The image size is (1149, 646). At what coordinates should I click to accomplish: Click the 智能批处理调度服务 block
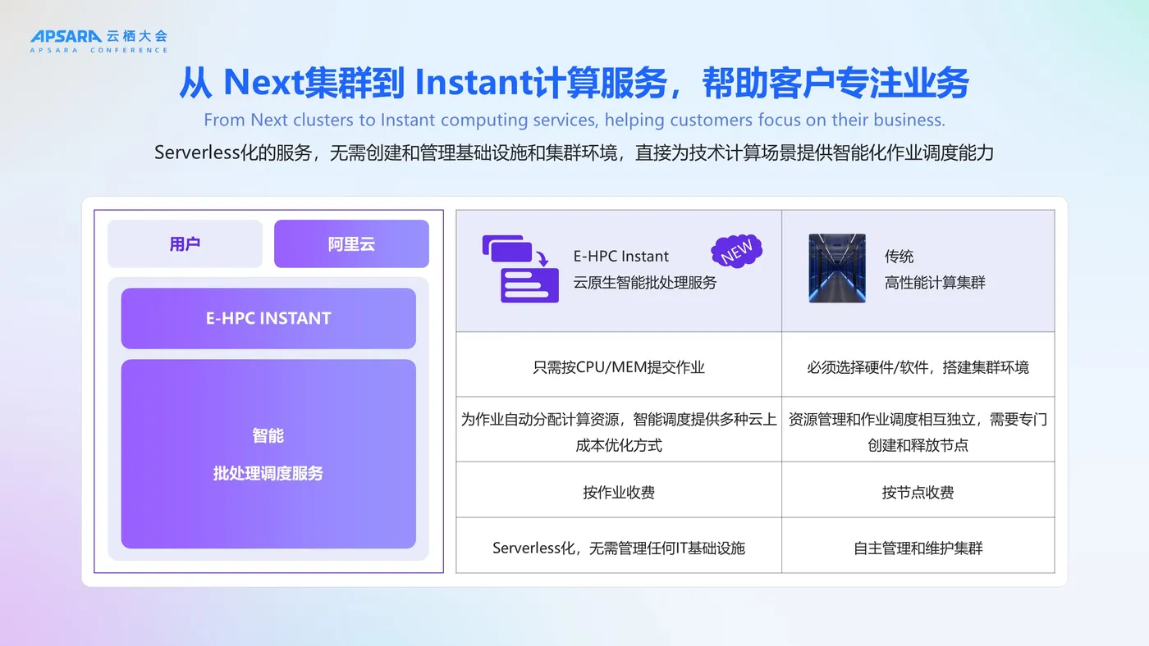tap(268, 454)
